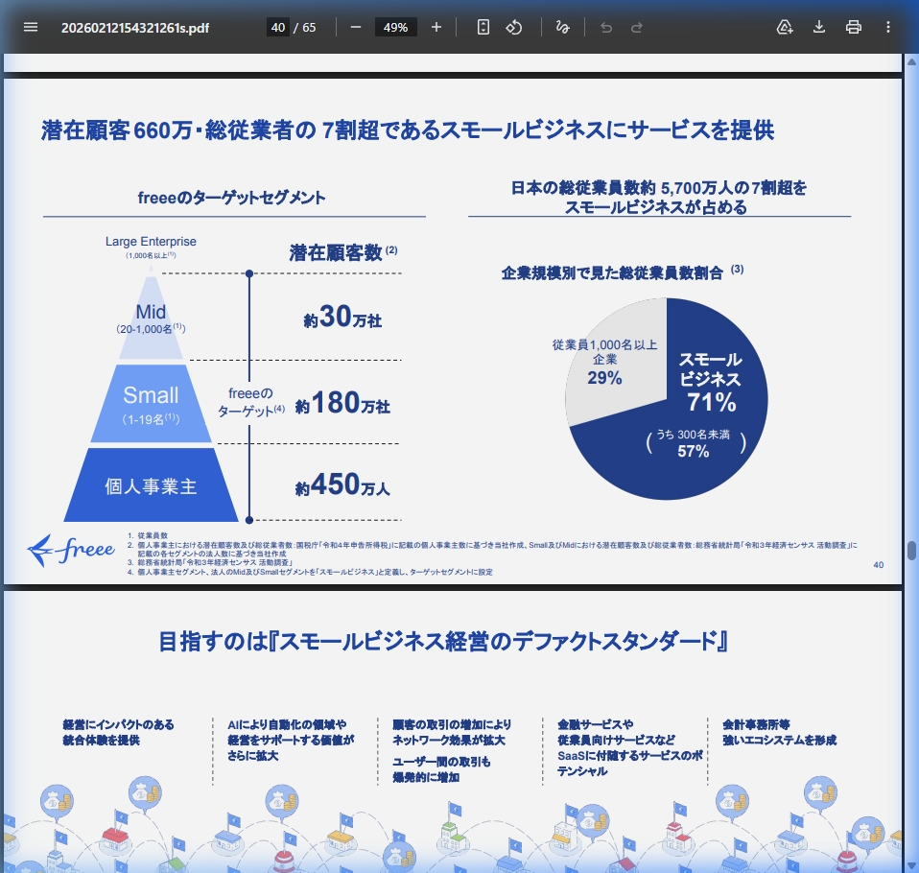Click the vertical scrollbar thumb
This screenshot has height=873, width=919.
click(911, 551)
